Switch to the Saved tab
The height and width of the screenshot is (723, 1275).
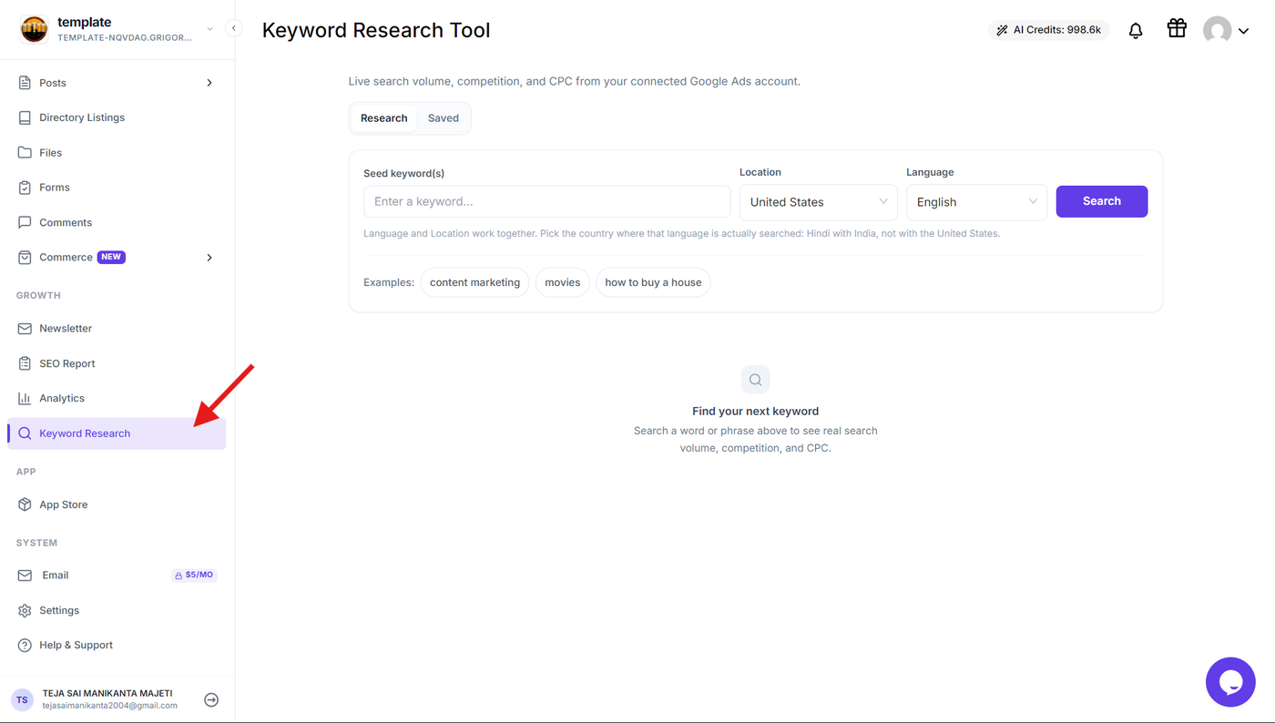tap(444, 118)
